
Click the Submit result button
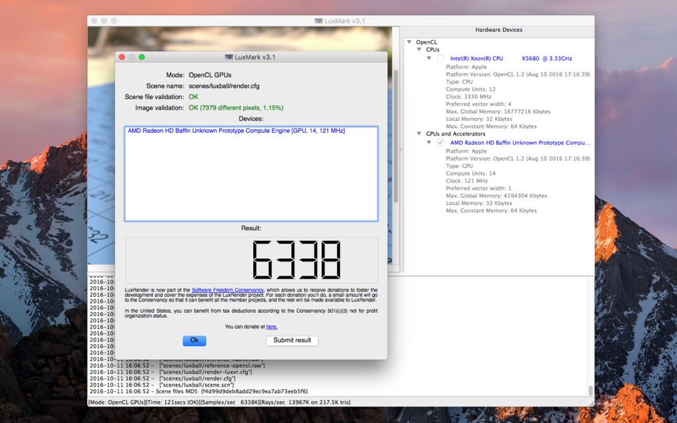pyautogui.click(x=292, y=340)
